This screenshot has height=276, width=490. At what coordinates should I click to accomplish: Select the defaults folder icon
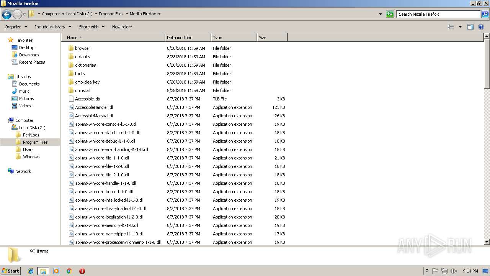(x=71, y=57)
